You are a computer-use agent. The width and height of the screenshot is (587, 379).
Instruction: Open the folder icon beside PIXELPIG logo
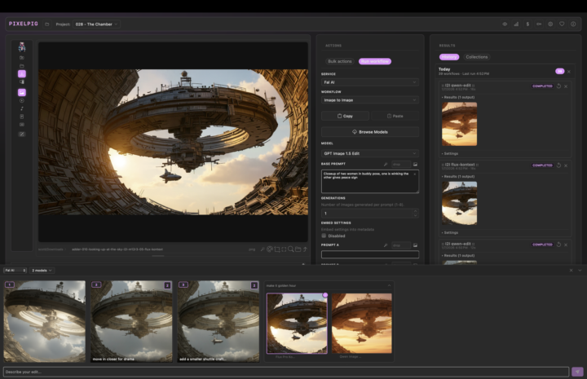point(46,24)
